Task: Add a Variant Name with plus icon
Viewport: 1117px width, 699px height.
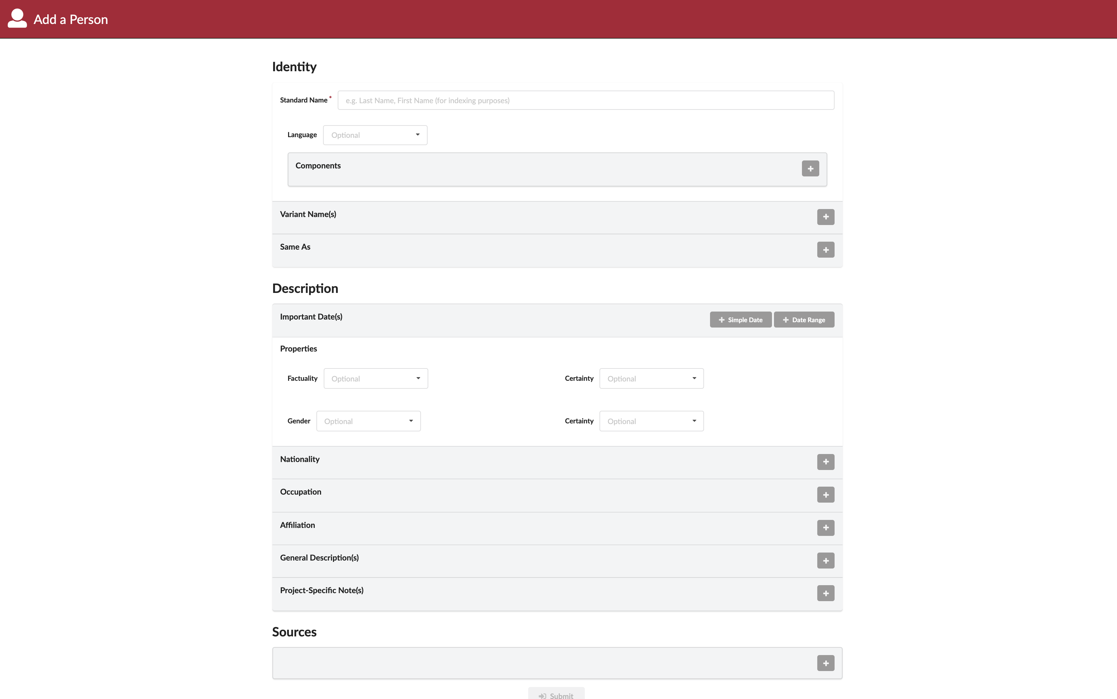Action: [826, 217]
